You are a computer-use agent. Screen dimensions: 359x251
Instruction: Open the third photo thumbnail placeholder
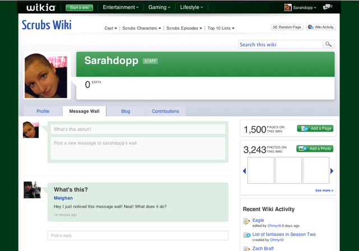coord(316,170)
